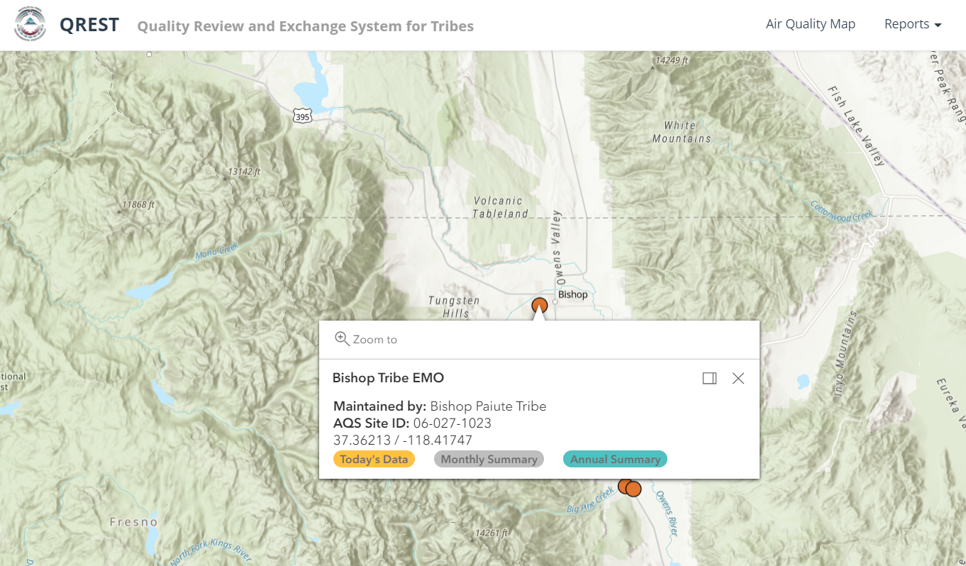Click the Monthly Summary button
966x566 pixels.
[489, 459]
